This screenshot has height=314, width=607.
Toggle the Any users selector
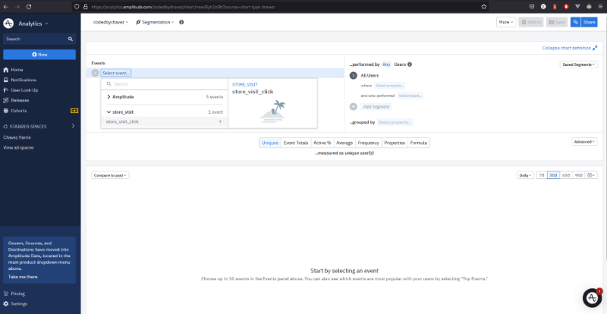[386, 64]
